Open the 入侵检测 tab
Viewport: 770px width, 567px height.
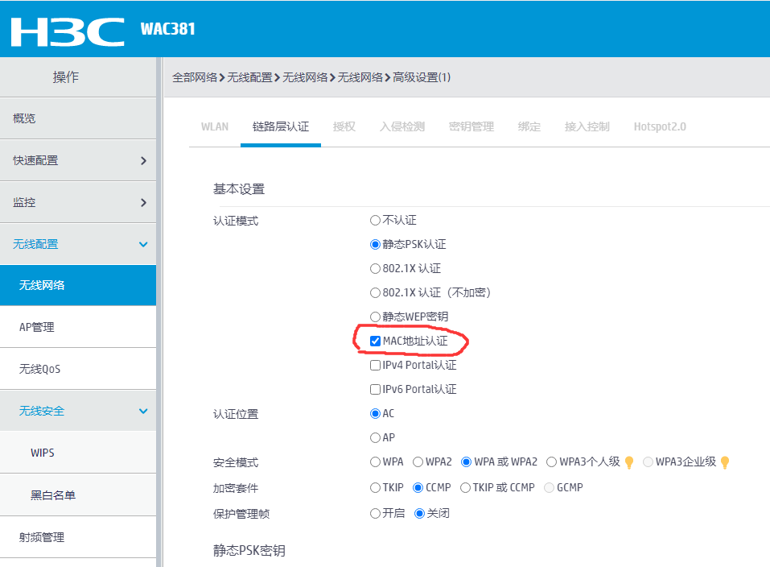[402, 127]
